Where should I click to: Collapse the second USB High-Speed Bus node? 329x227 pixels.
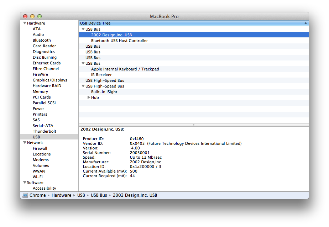tap(83, 86)
